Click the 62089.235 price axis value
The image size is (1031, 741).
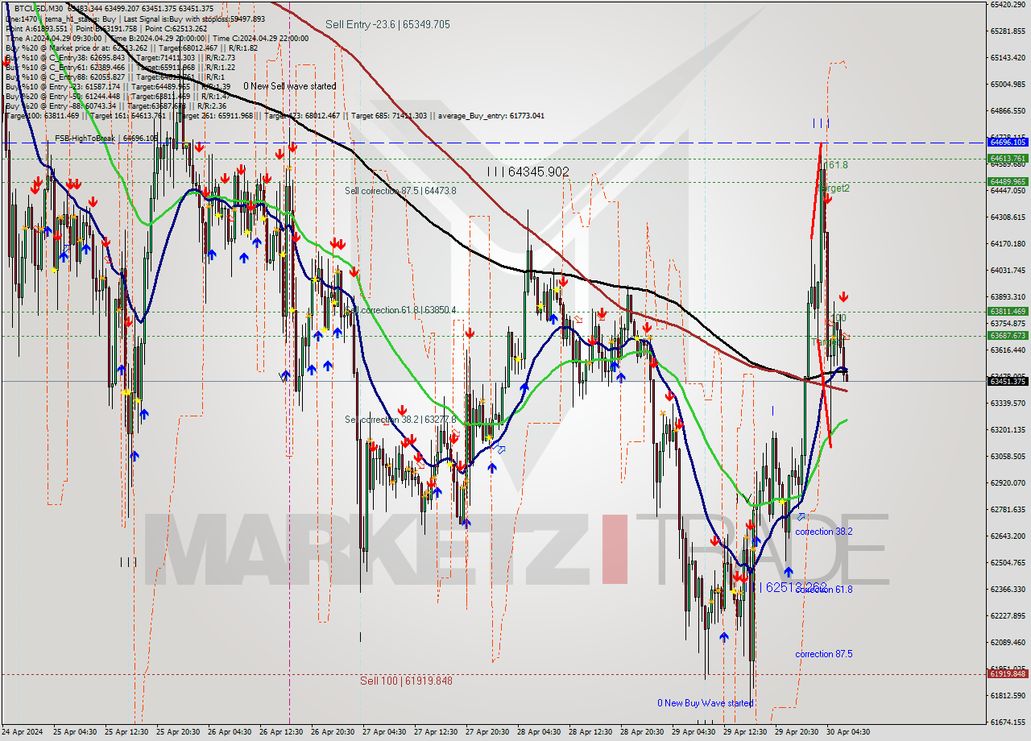click(x=1008, y=642)
